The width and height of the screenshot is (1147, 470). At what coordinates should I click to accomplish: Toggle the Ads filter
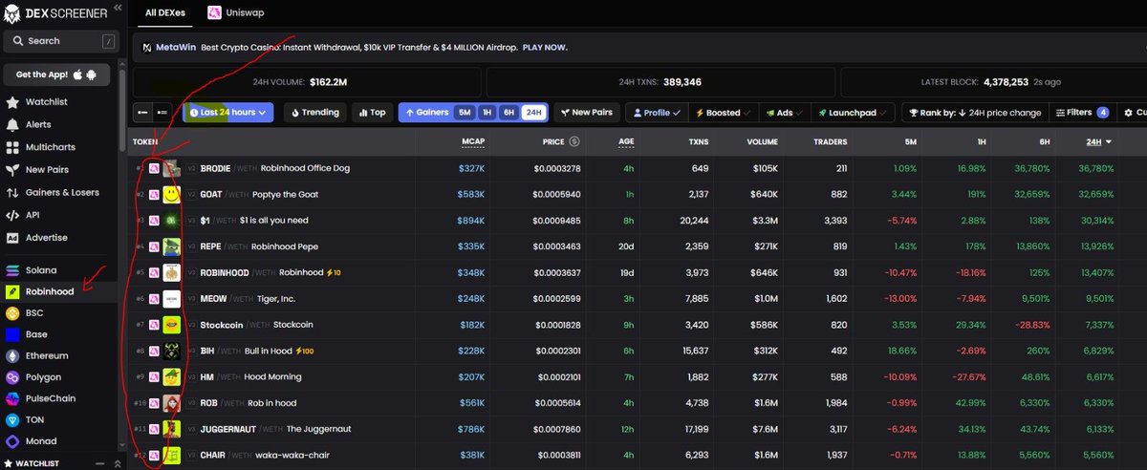click(784, 113)
